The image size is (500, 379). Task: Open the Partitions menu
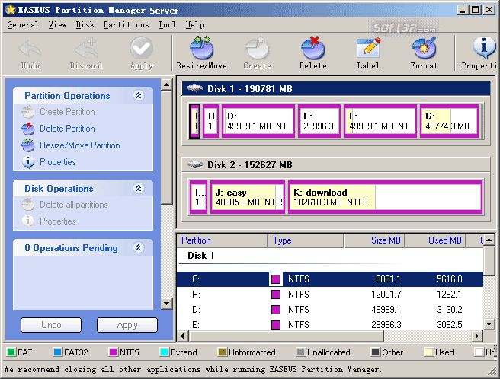tap(126, 25)
